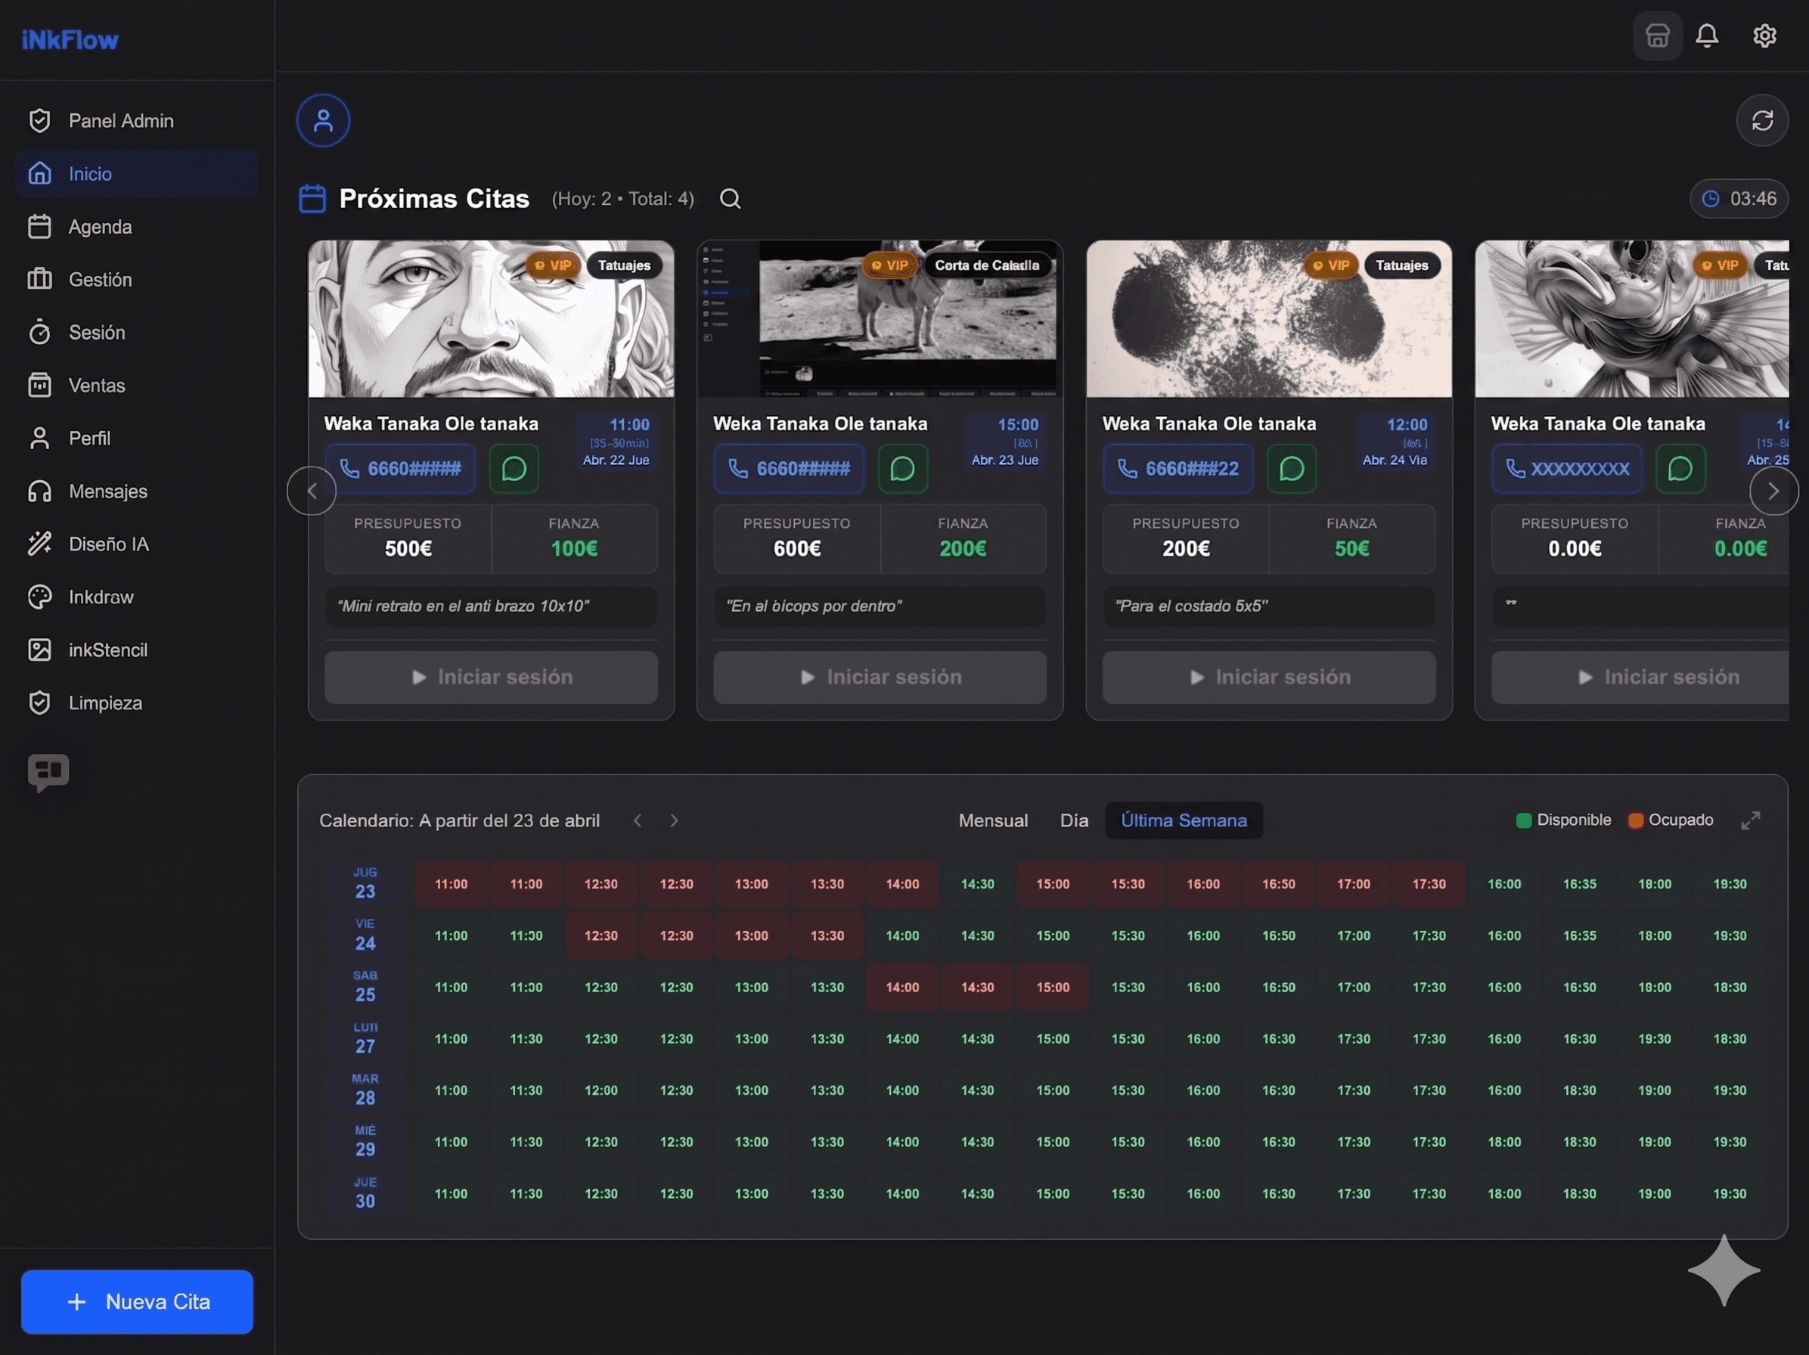Screen dimensions: 1809x1355
Task: Expand the calendar to fullscreen
Action: [x=1750, y=820]
